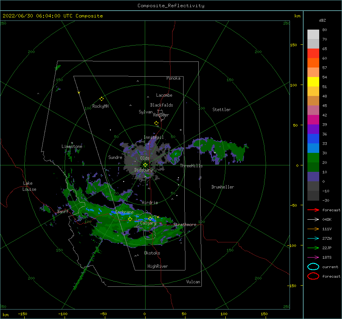The width and height of the screenshot is (342, 319).
Task: Click the white 04DK arrow legend entry
Action: (x=313, y=220)
